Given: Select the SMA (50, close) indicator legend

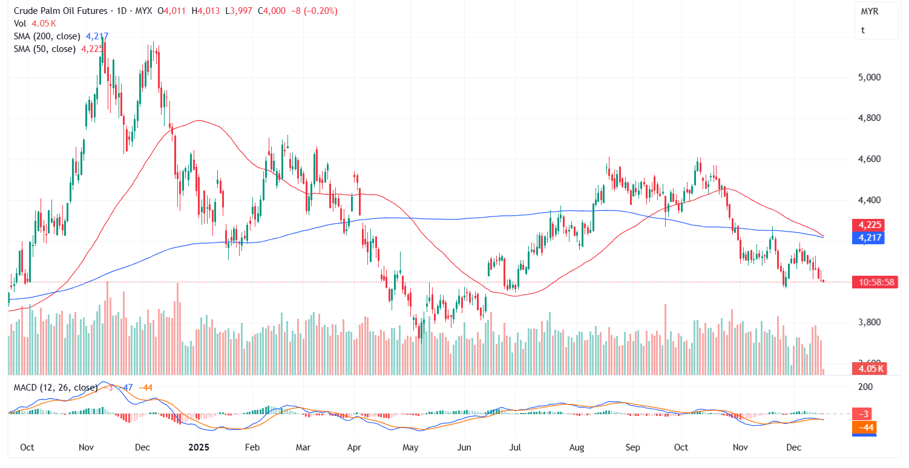Looking at the screenshot, I should [x=45, y=49].
